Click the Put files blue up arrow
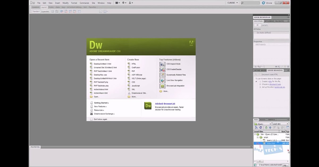The image size is (319, 167). [x=270, y=128]
